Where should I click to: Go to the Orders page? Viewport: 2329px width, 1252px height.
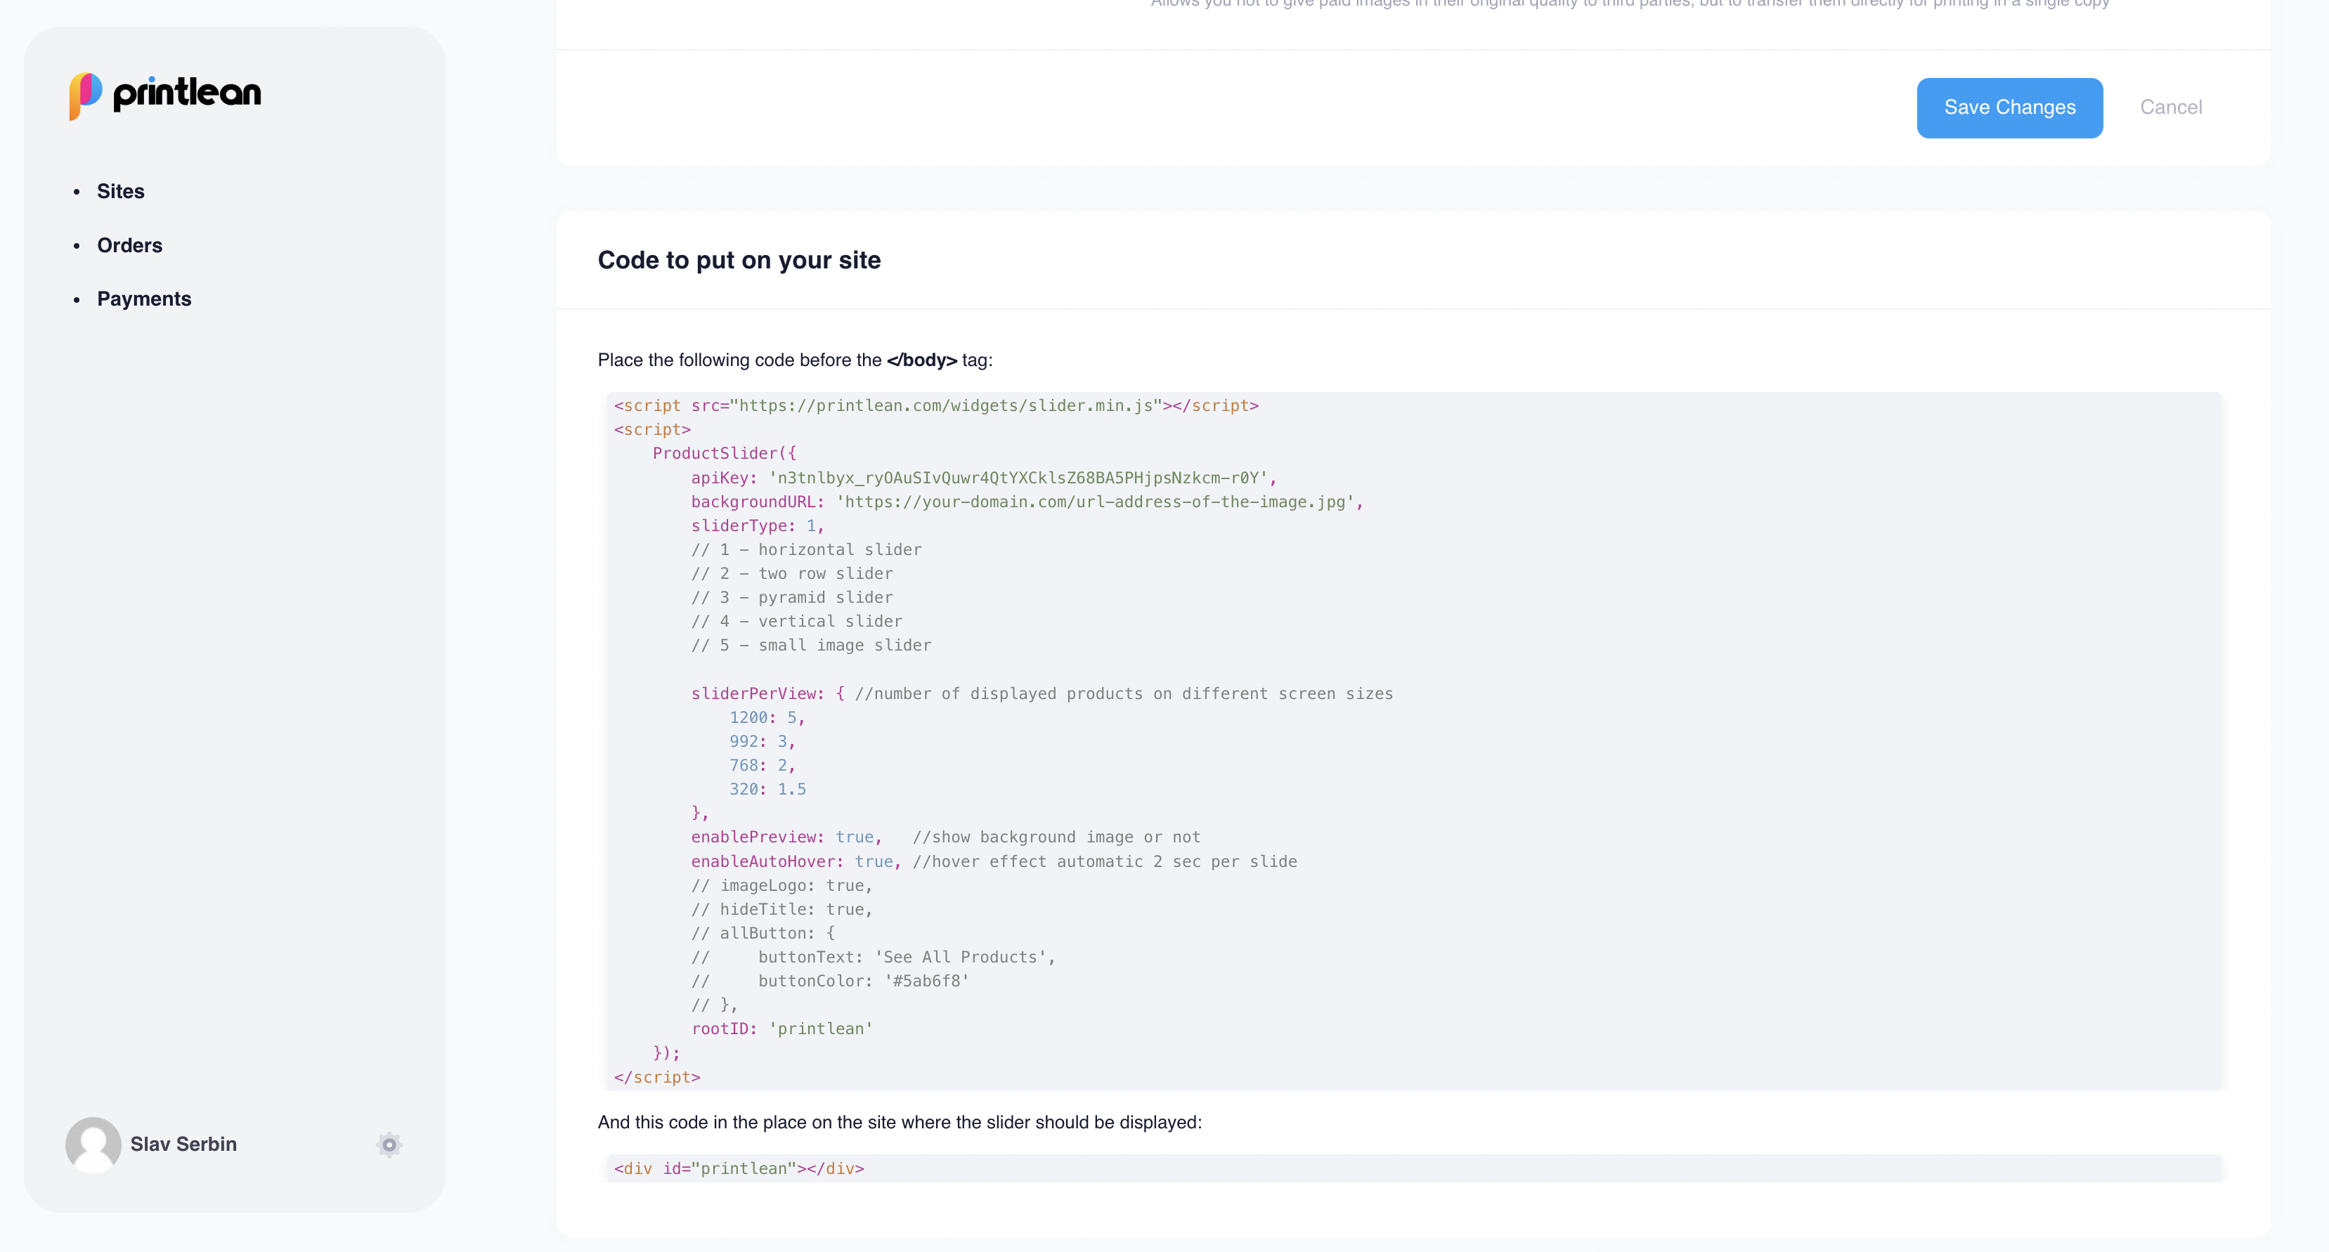click(x=129, y=245)
